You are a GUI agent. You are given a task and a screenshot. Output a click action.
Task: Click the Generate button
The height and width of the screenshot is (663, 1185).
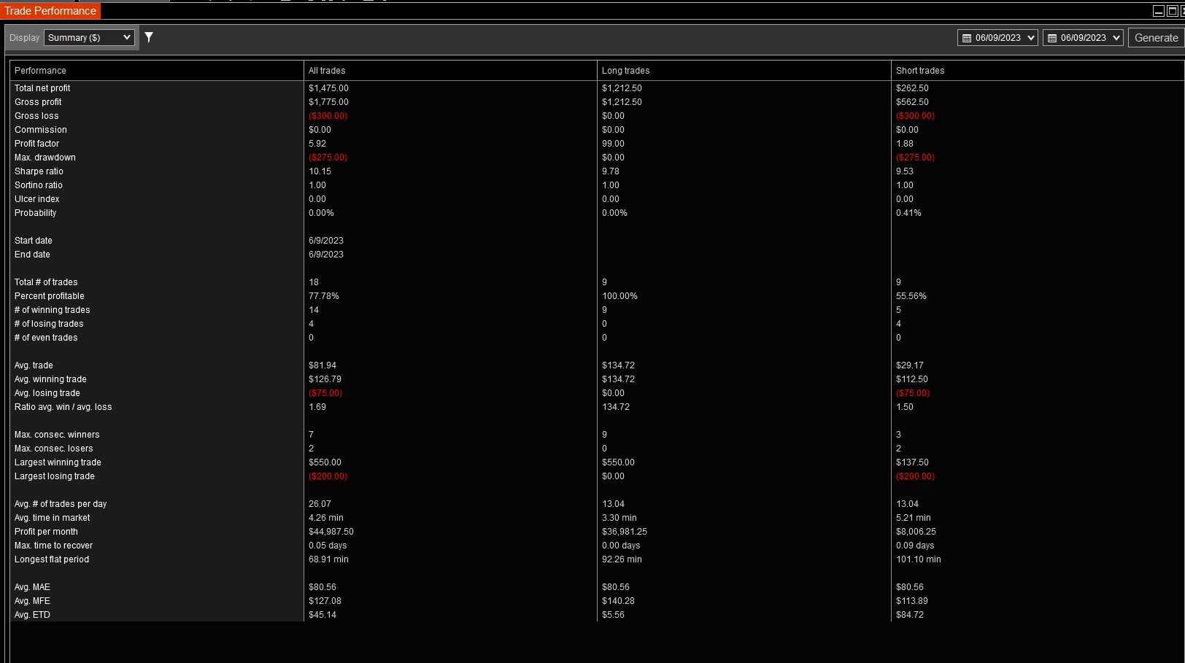click(x=1156, y=38)
